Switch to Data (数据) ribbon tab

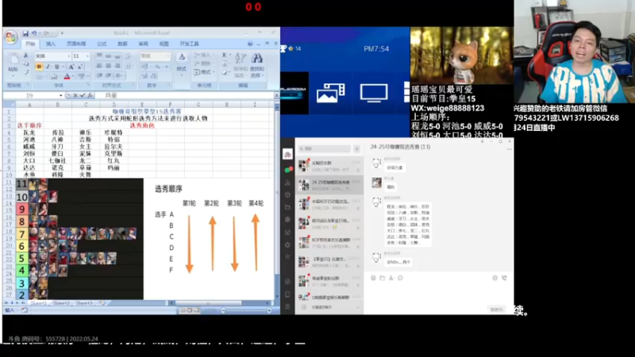point(122,44)
